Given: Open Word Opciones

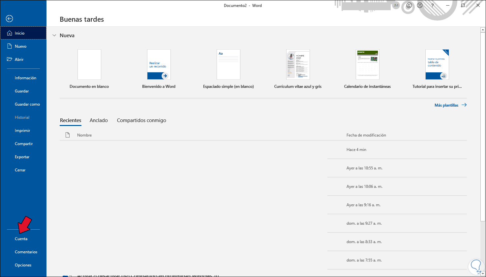Looking at the screenshot, I should tap(23, 265).
